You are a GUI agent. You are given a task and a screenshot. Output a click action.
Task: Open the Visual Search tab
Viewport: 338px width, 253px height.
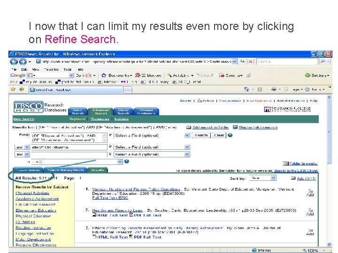coord(123,112)
